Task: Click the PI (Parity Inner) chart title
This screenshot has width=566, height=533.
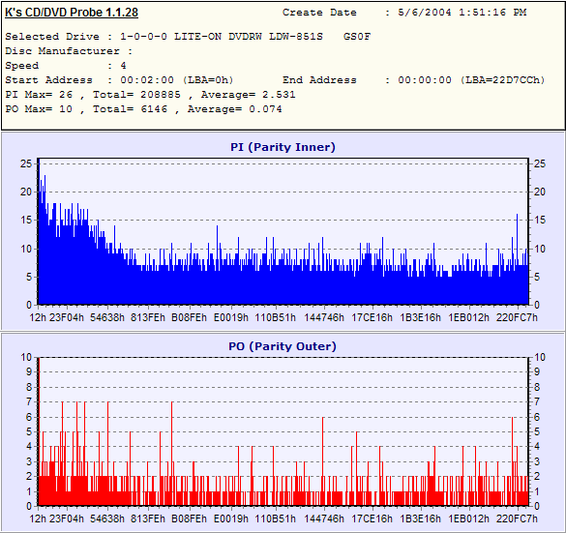Action: click(x=283, y=147)
